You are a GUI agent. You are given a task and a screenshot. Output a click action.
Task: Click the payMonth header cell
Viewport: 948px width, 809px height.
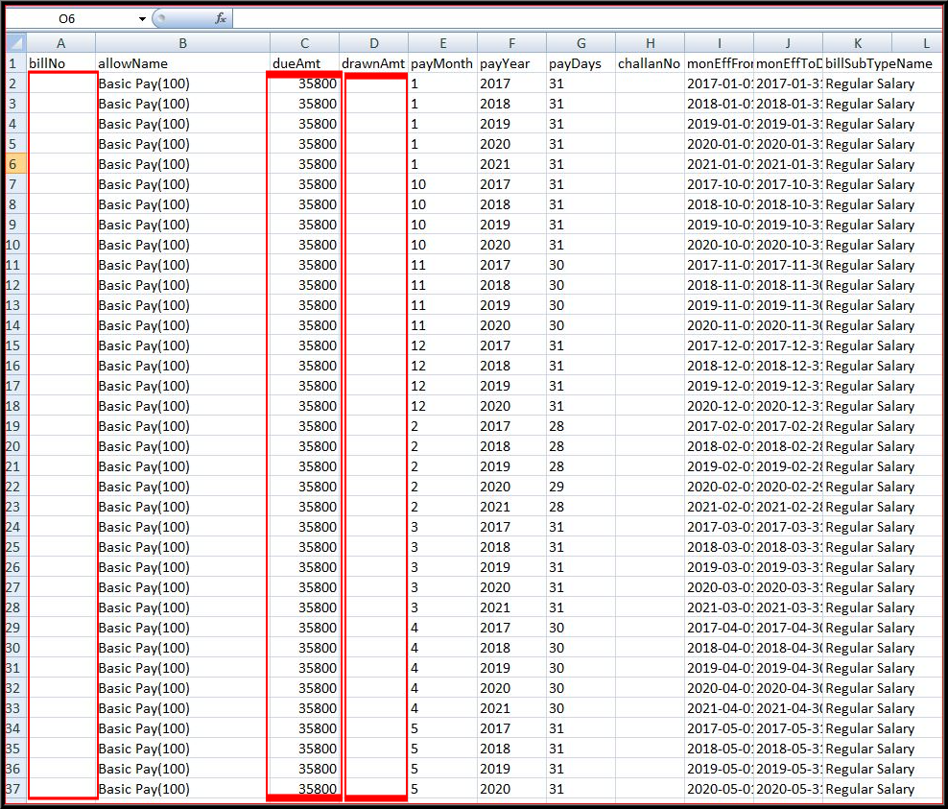click(442, 63)
